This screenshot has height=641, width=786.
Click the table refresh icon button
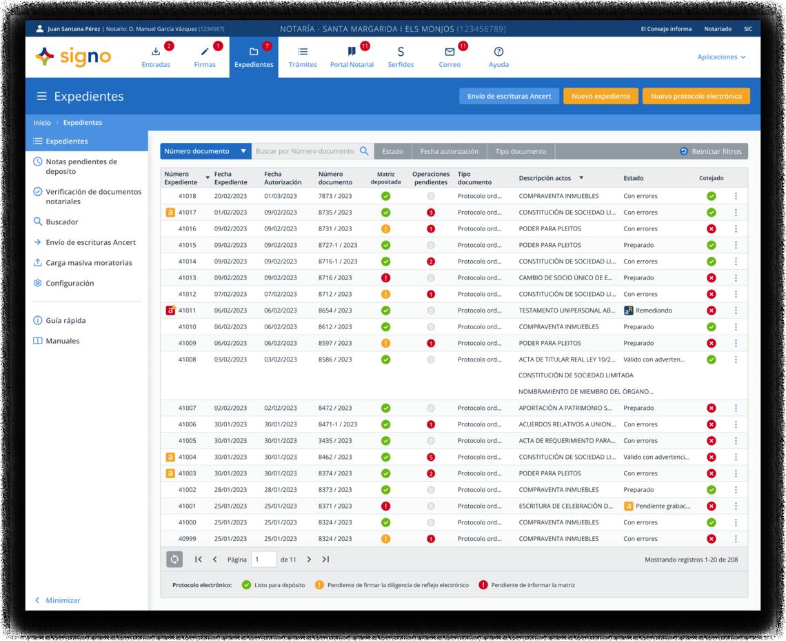click(175, 560)
